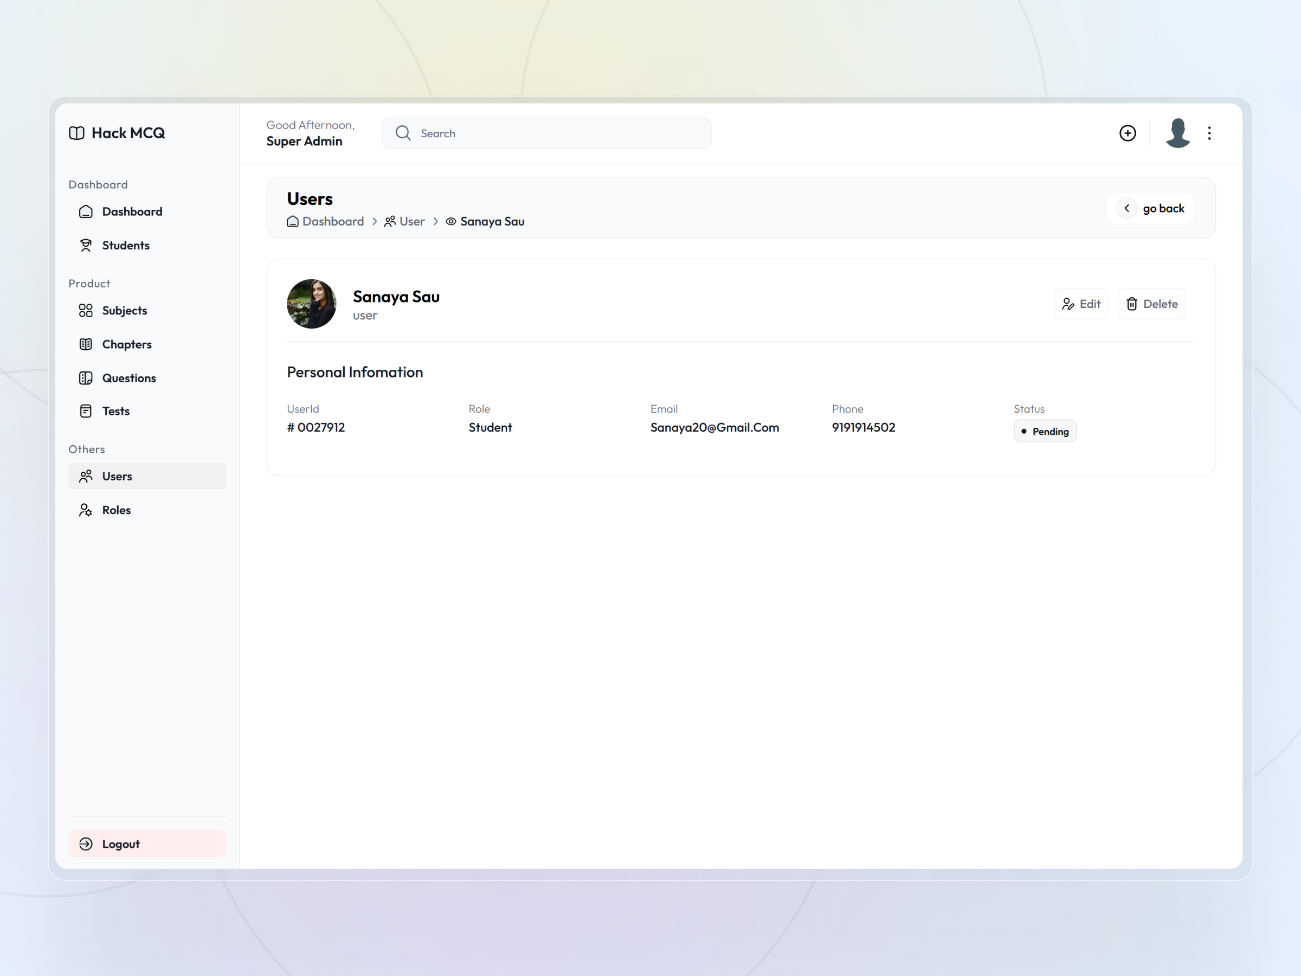Image resolution: width=1301 pixels, height=976 pixels.
Task: Open the three-dot overflow menu
Action: (1209, 133)
